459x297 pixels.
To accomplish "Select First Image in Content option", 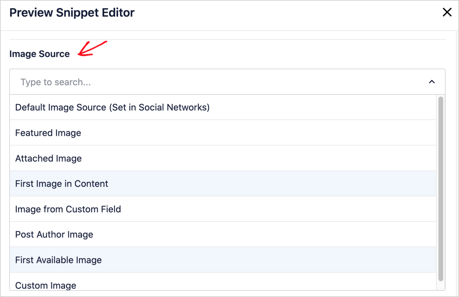I will pyautogui.click(x=62, y=184).
